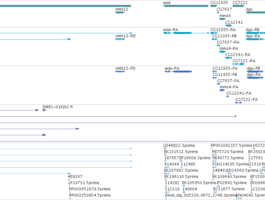The height and width of the screenshot is (200, 265).
Task: Select the RP001042157.5prime EST
Action: point(211,149)
